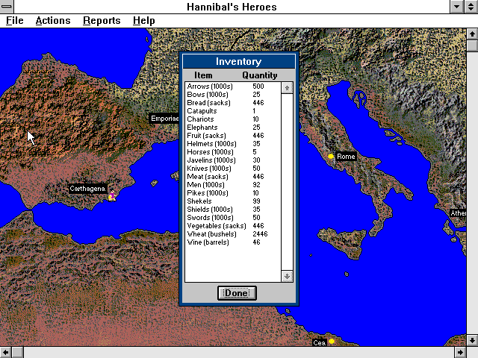Select the Meat (sacks) row
The width and height of the screenshot is (478, 358).
pyautogui.click(x=232, y=177)
